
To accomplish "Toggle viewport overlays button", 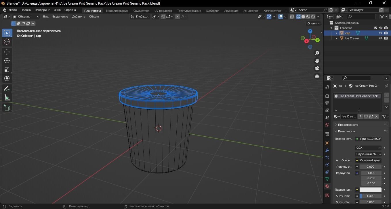I will click(281, 17).
